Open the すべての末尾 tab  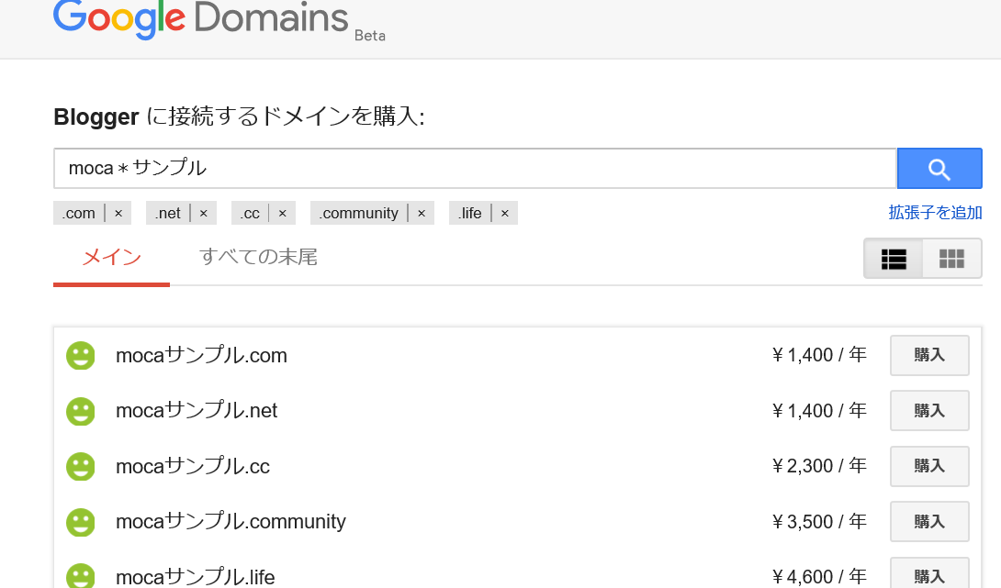pyautogui.click(x=258, y=257)
